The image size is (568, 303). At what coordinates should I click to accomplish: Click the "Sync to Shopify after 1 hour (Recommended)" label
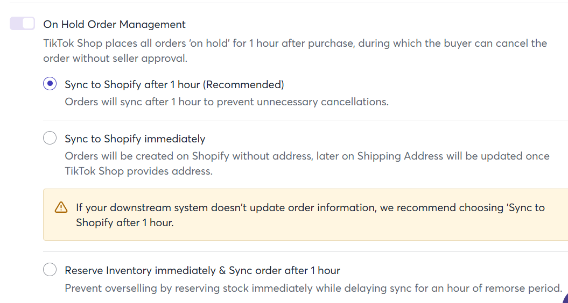pyautogui.click(x=174, y=84)
